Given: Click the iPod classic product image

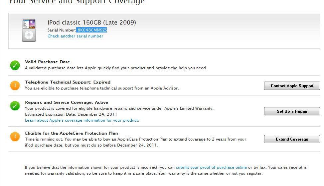Looking at the screenshot, I should tap(29, 30).
